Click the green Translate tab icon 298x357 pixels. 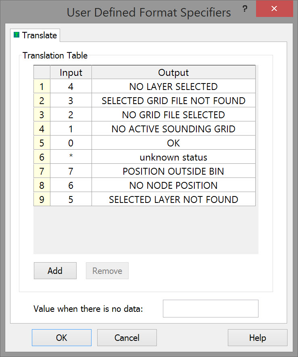[x=17, y=35]
